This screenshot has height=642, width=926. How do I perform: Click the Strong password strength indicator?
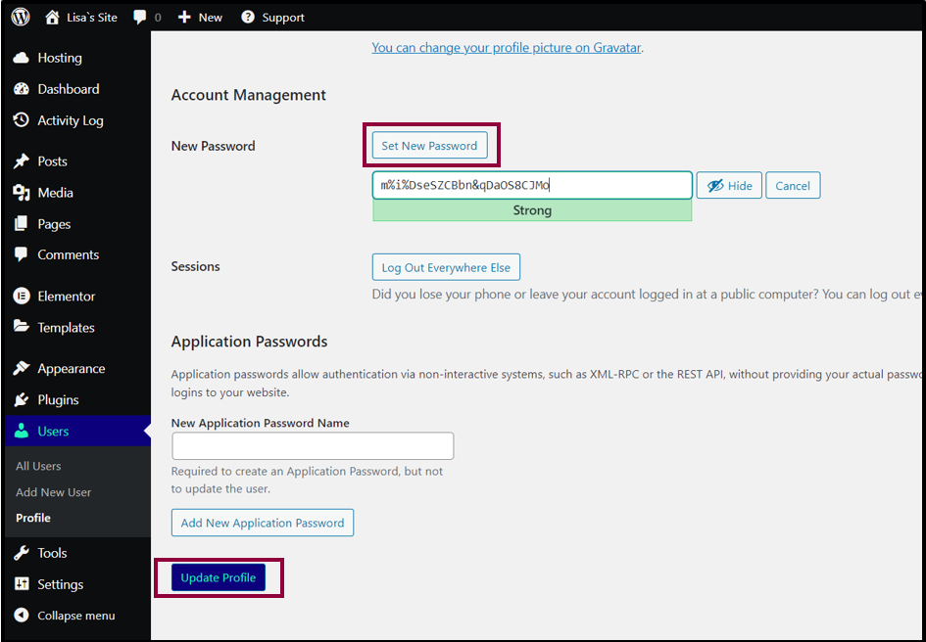(x=532, y=210)
